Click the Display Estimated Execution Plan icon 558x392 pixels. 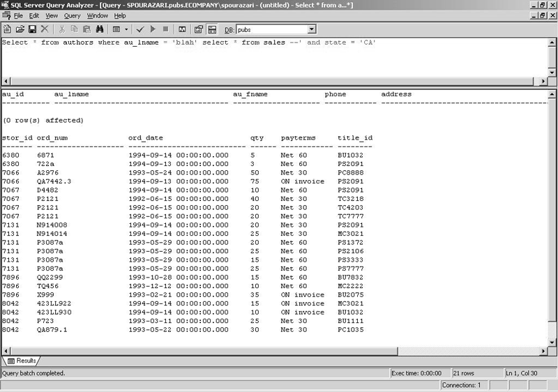(182, 29)
